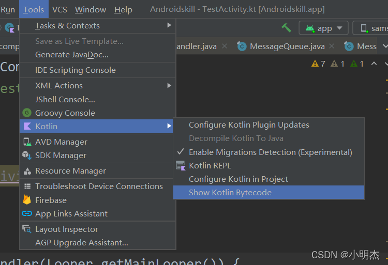Click the SDK Manager download icon
Screen dimensions: 388x265
tap(27, 155)
